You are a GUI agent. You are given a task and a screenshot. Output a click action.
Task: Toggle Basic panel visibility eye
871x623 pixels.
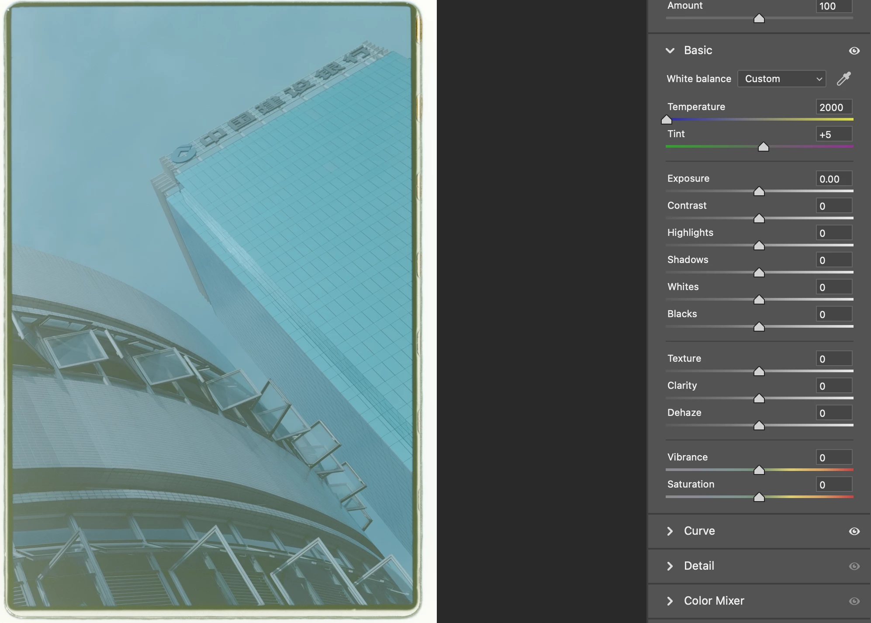point(854,51)
